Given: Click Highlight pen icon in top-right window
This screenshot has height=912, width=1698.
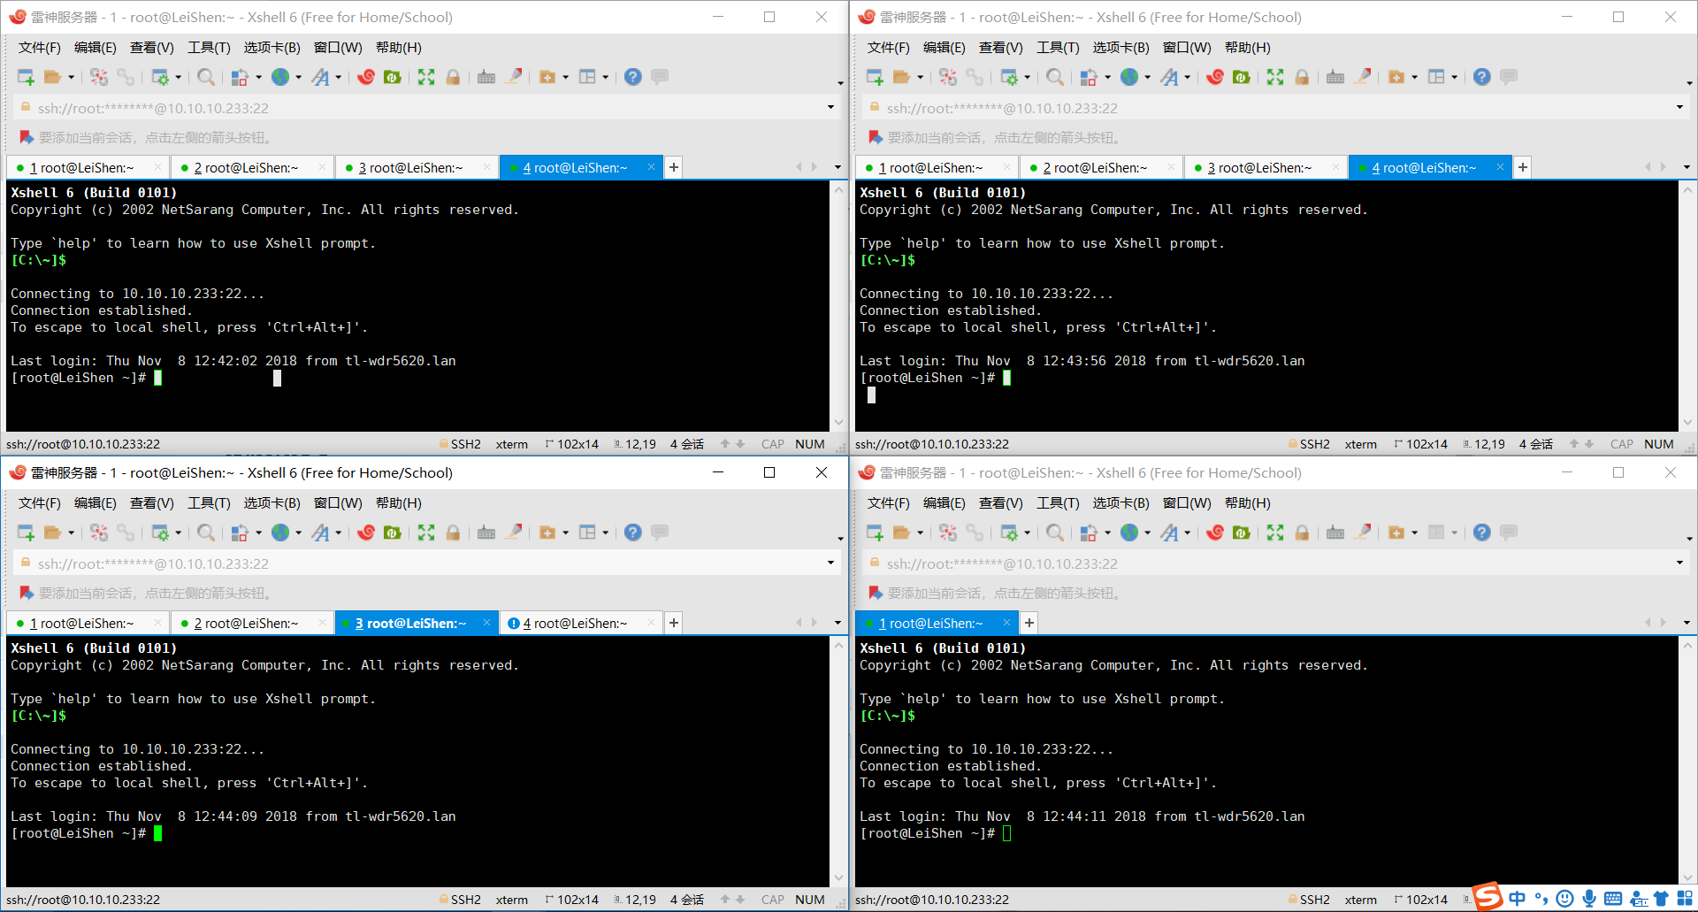Looking at the screenshot, I should [x=1363, y=77].
